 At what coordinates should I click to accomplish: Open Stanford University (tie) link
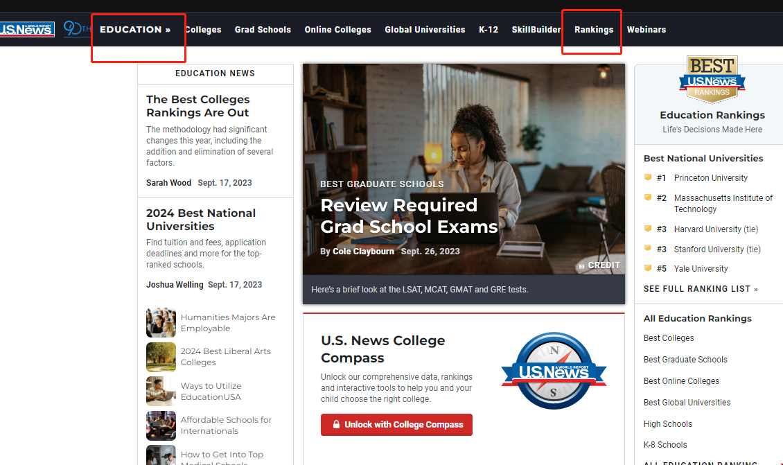coord(717,249)
